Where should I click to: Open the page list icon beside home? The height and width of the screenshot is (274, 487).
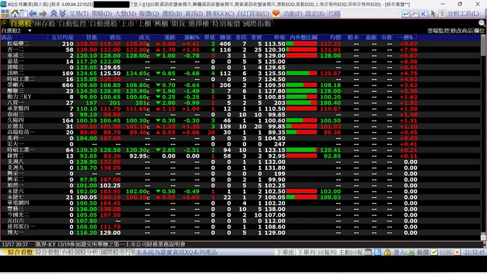tap(24, 14)
